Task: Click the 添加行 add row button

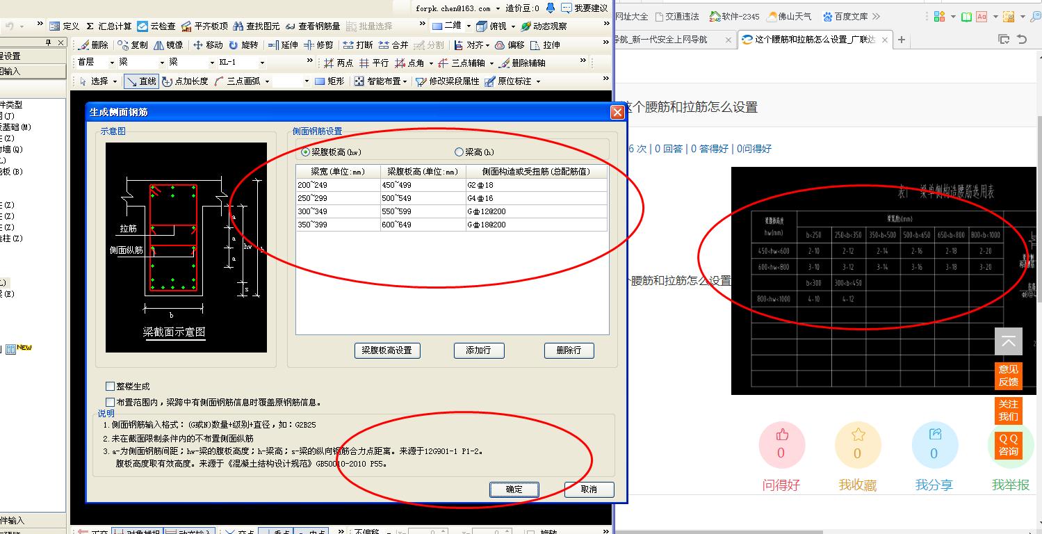Action: pos(479,350)
